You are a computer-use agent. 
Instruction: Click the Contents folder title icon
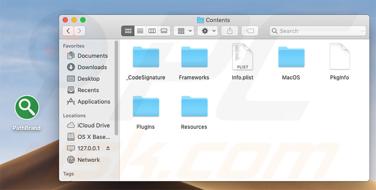pyautogui.click(x=200, y=20)
